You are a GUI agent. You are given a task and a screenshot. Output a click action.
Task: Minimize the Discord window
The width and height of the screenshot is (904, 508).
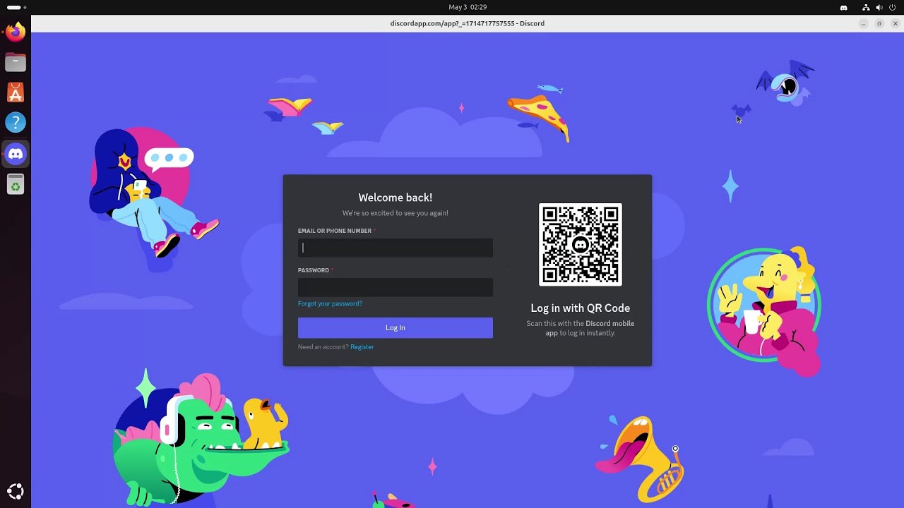(863, 23)
